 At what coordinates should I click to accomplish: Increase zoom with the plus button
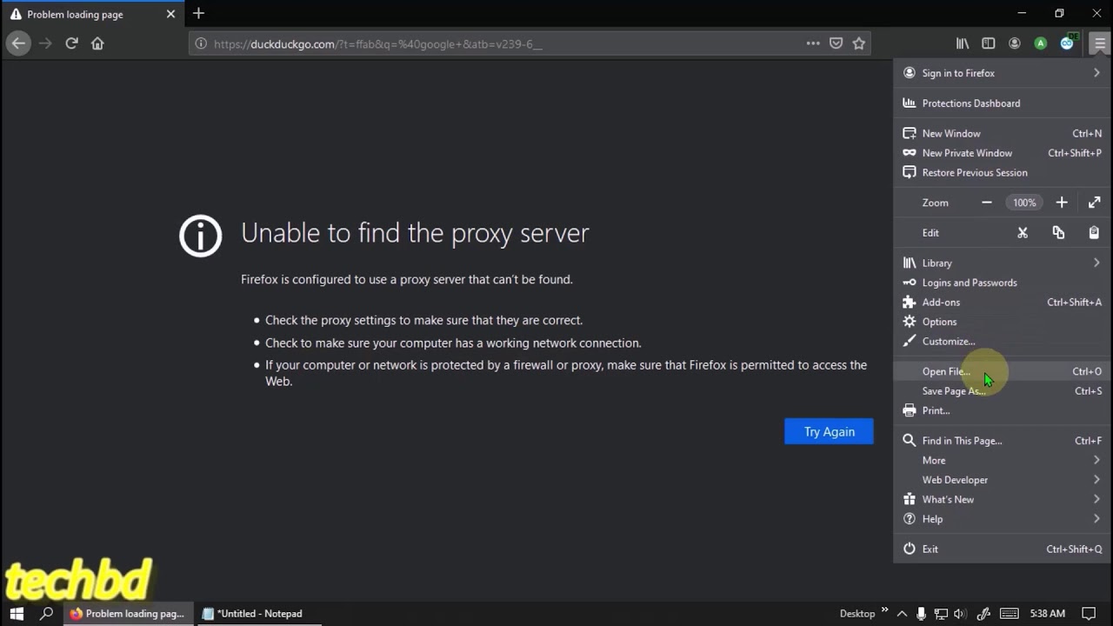coord(1062,203)
